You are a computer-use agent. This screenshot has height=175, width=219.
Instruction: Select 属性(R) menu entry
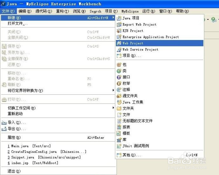[x=58, y=138]
